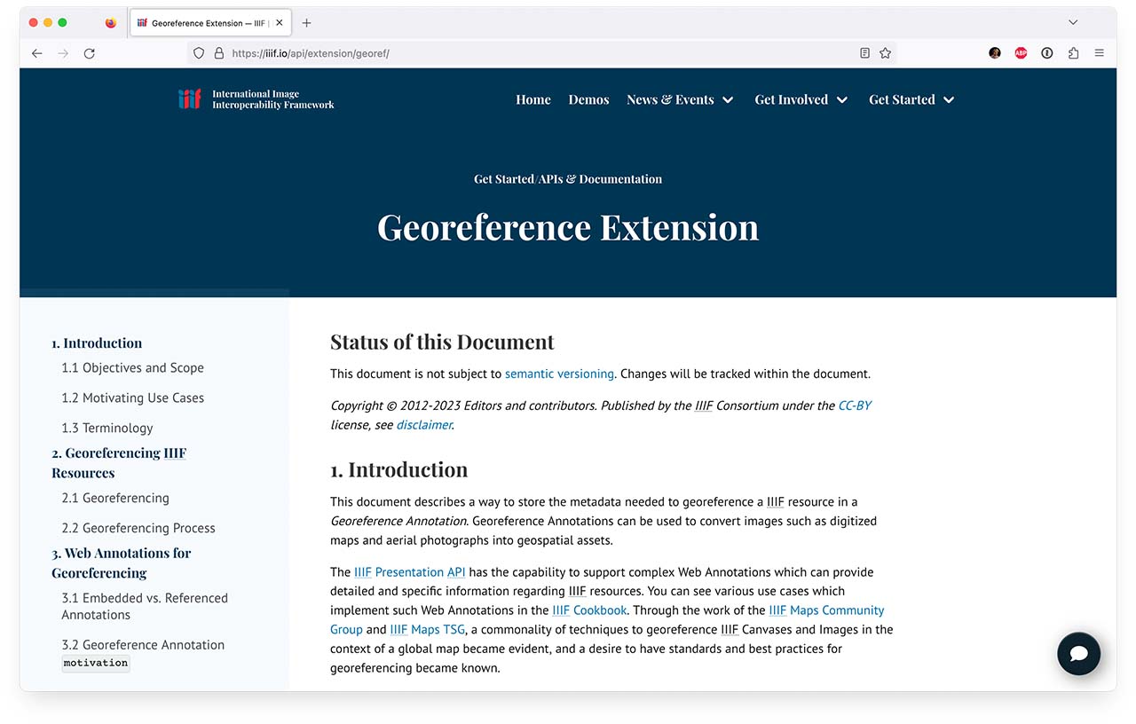Follow the IIIF Cookbook link
1136x724 pixels.
[x=589, y=610]
